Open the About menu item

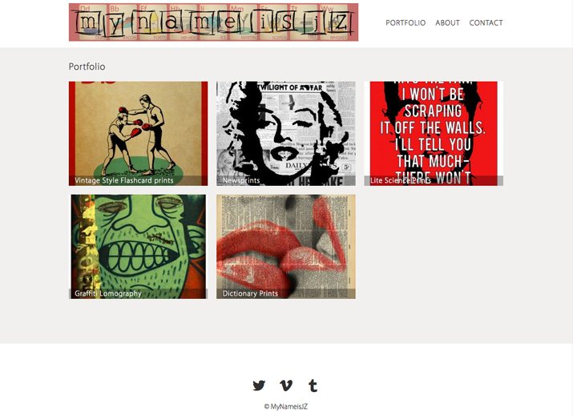pos(447,22)
